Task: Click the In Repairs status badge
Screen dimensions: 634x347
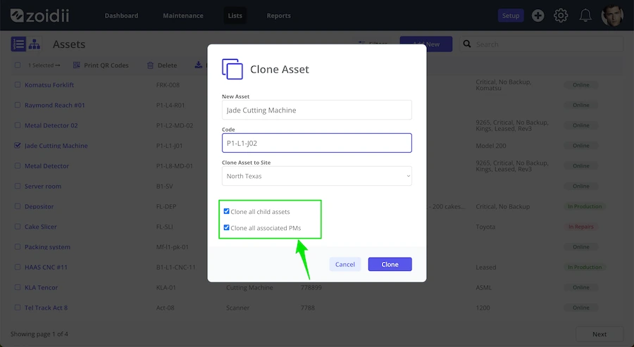Action: tap(580, 227)
